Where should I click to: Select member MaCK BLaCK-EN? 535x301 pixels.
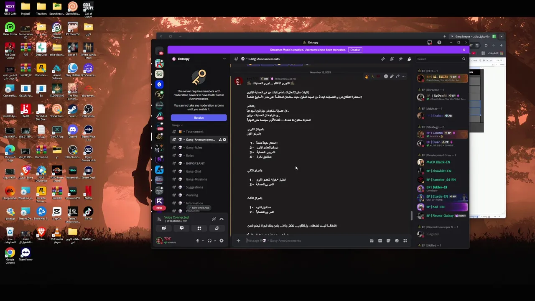pyautogui.click(x=442, y=162)
